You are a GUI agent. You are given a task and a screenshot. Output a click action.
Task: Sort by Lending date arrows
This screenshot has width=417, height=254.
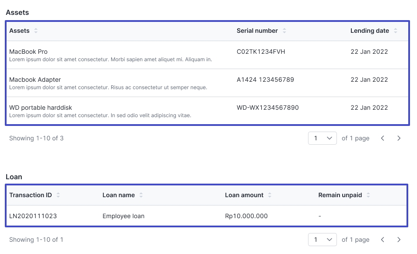click(x=396, y=31)
